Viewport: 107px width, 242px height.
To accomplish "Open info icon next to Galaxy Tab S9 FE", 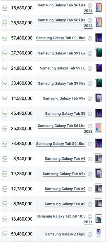I will tap(90, 68).
